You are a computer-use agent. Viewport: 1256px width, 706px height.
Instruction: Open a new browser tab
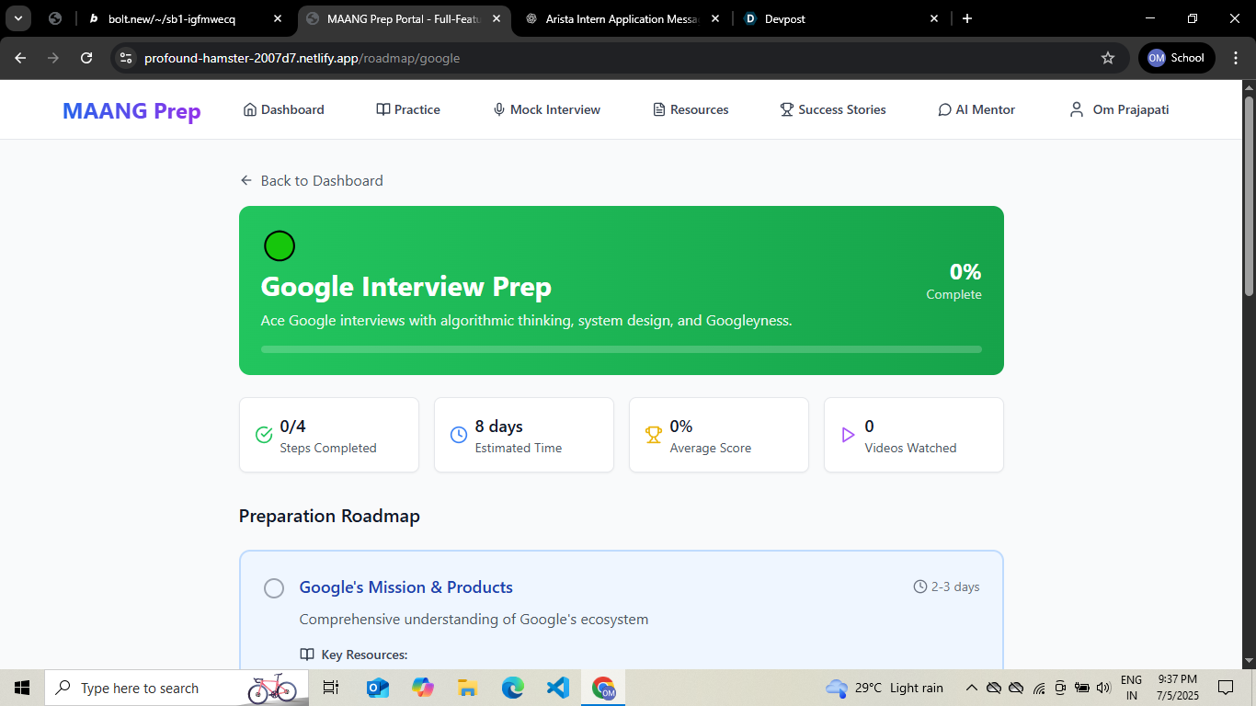tap(967, 18)
